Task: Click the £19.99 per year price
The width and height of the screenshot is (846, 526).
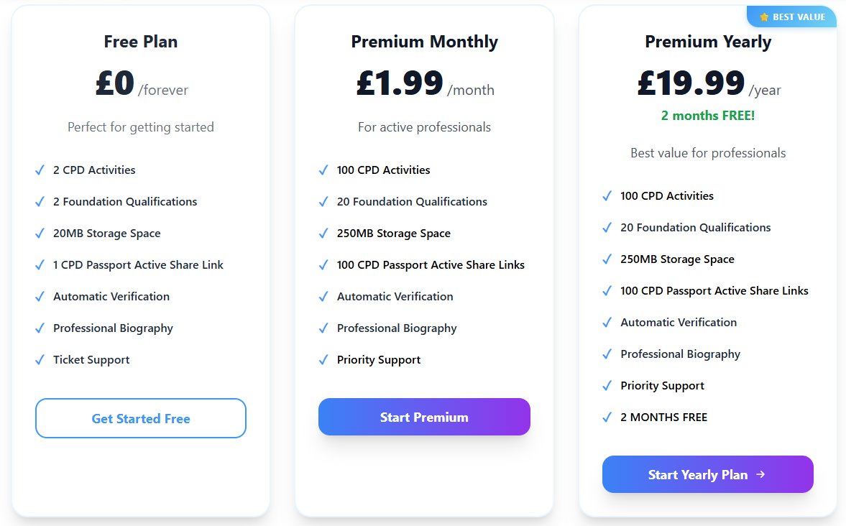Action: point(691,83)
